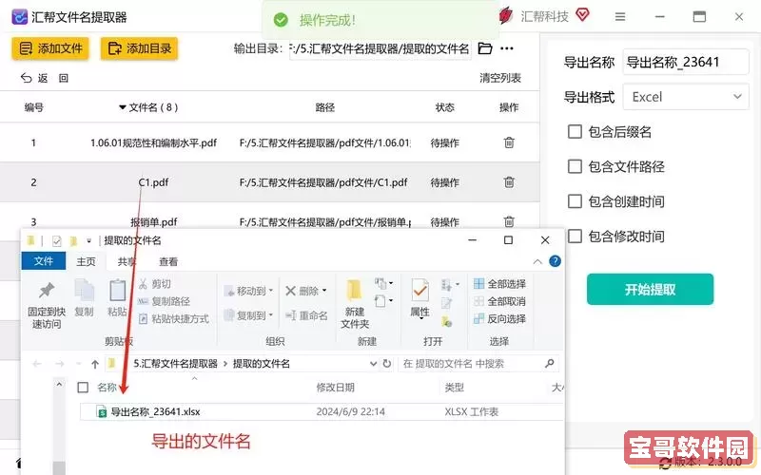Image resolution: width=761 pixels, height=475 pixels.
Task: Click 复制路径 in ribbon
Action: (164, 301)
